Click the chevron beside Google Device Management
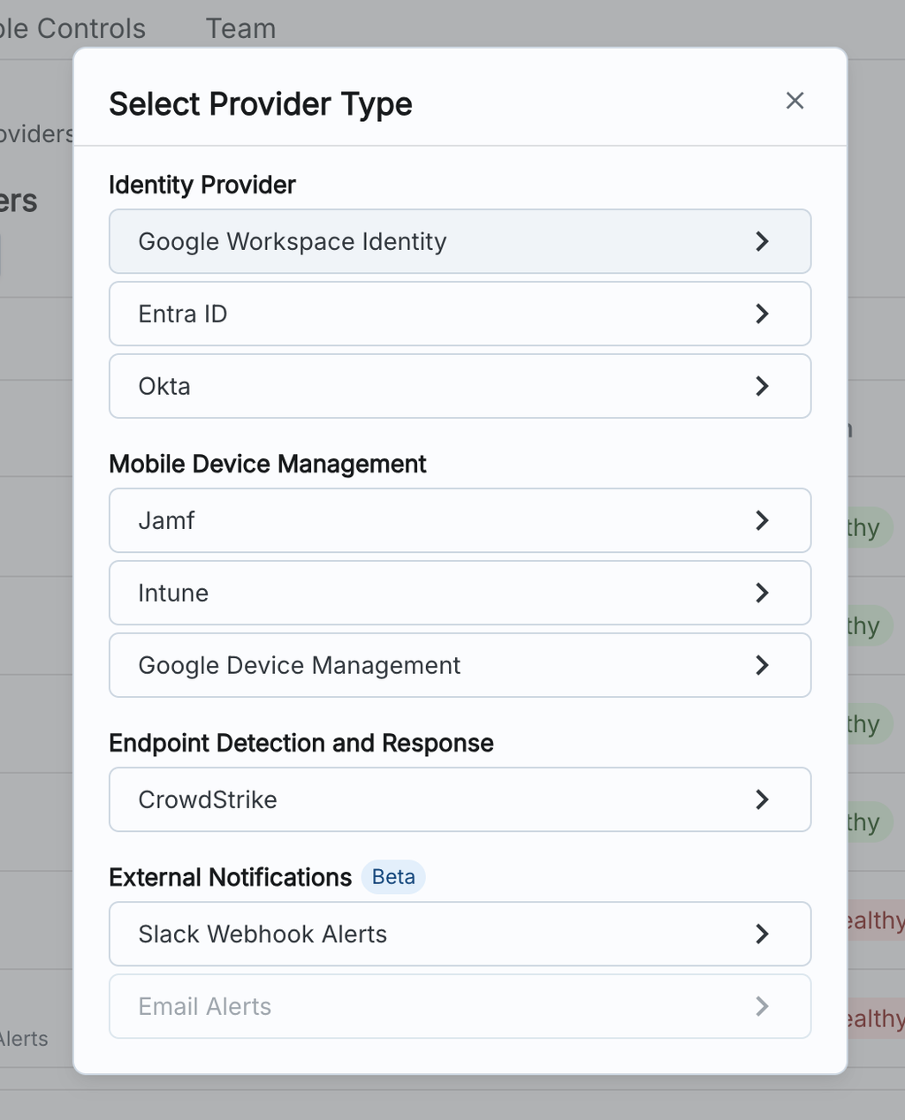905x1120 pixels. point(762,665)
